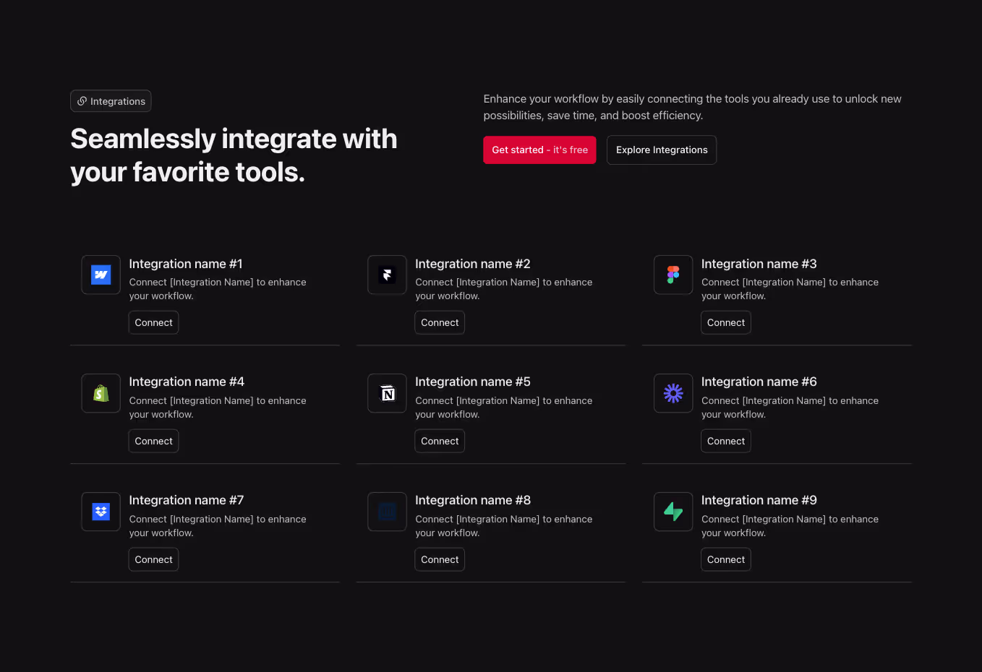Connect Integration name #9
The width and height of the screenshot is (982, 672).
(725, 559)
